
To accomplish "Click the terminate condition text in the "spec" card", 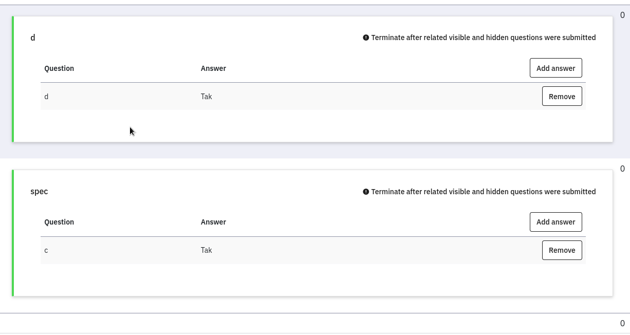I will pos(483,192).
